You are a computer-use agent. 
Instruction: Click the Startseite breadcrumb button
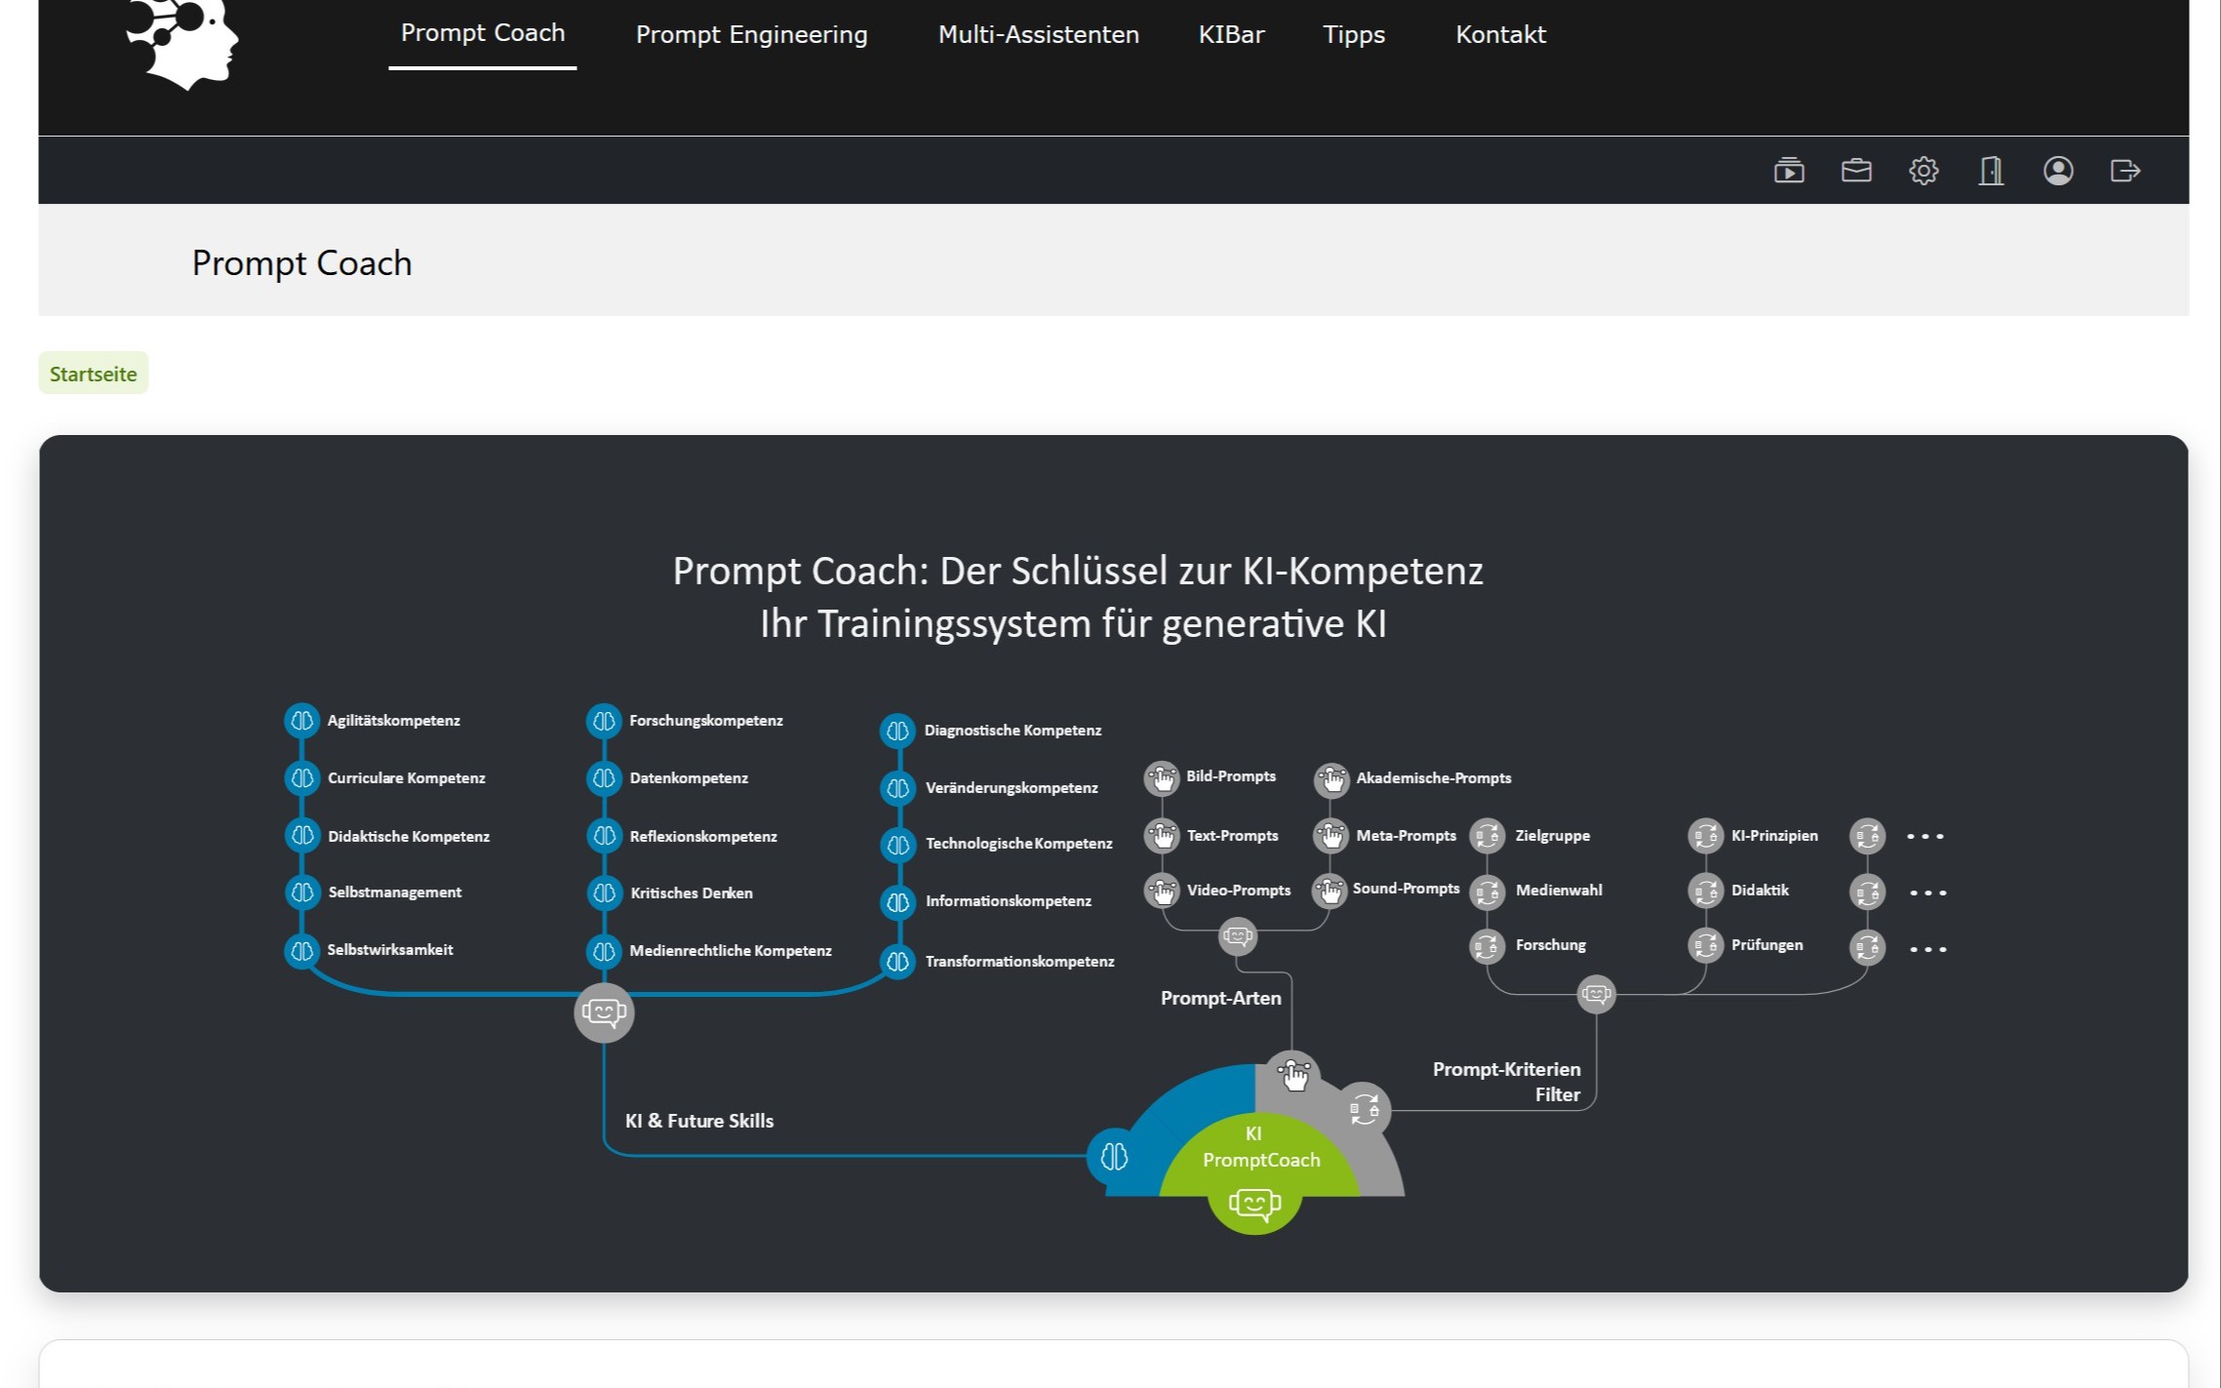[x=94, y=374]
